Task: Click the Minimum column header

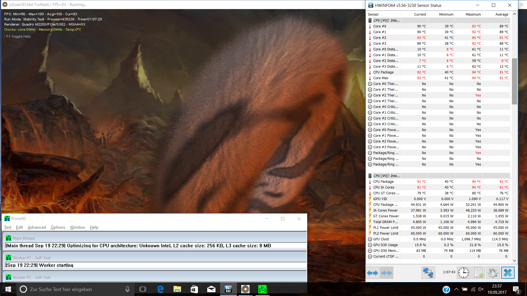Action: pyautogui.click(x=441, y=15)
